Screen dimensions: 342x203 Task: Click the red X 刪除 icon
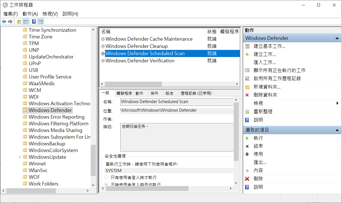point(247,179)
